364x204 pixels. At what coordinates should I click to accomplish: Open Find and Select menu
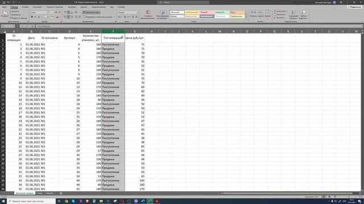[303, 14]
